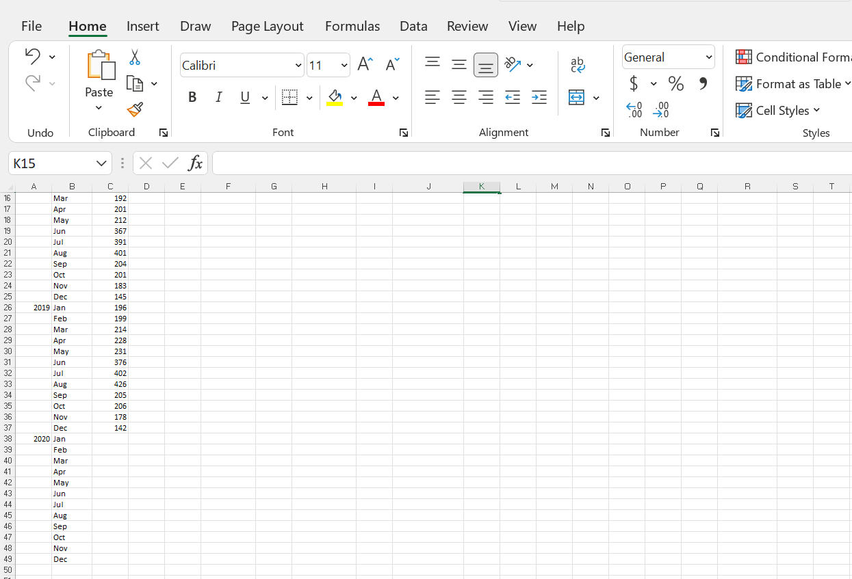The image size is (852, 579).
Task: Click the Increase Indent icon
Action: [x=539, y=98]
